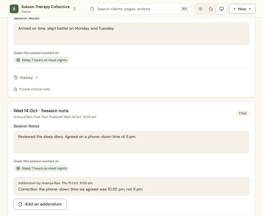Click the lock icon beside Private clinical note
The height and width of the screenshot is (216, 263).
click(15, 89)
